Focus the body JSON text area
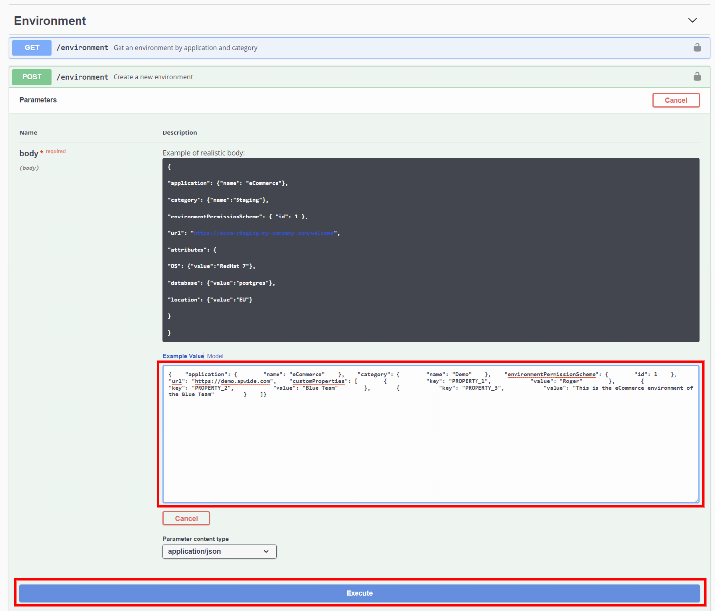 [x=431, y=445]
